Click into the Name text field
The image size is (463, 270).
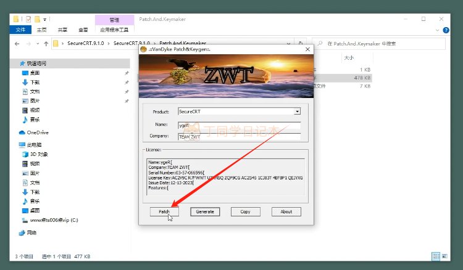238,125
